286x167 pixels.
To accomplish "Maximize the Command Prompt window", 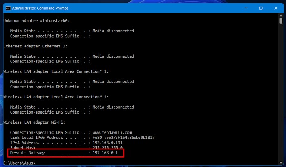I will pyautogui.click(x=261, y=8).
